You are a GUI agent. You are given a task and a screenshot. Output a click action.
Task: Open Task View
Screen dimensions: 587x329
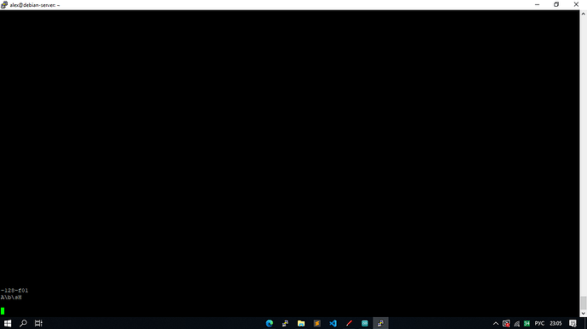point(38,323)
